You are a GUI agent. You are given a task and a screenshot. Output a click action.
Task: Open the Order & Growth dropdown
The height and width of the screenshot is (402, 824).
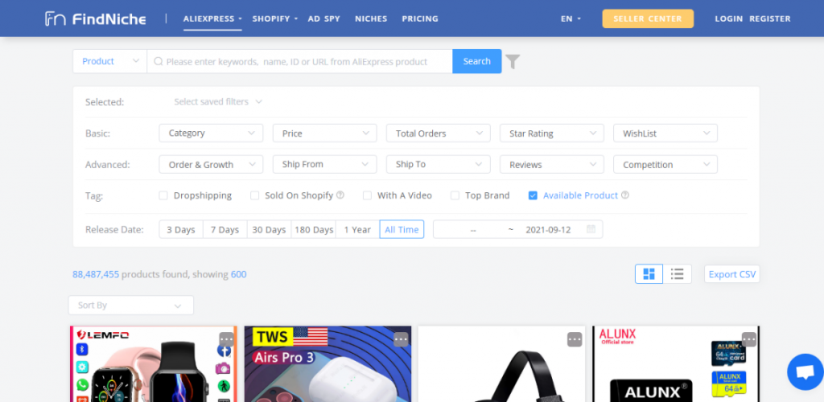(x=212, y=164)
